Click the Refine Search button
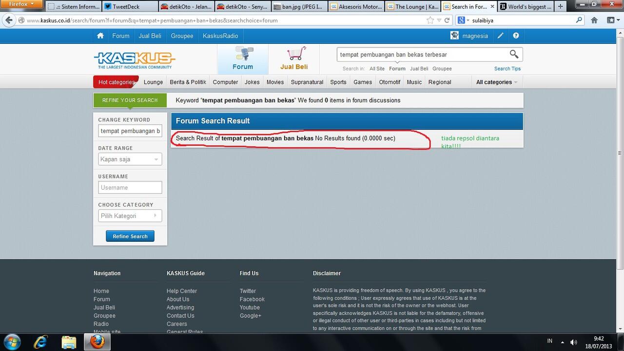 (130, 236)
